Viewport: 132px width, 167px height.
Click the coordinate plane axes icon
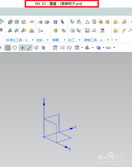pyautogui.click(x=79, y=31)
